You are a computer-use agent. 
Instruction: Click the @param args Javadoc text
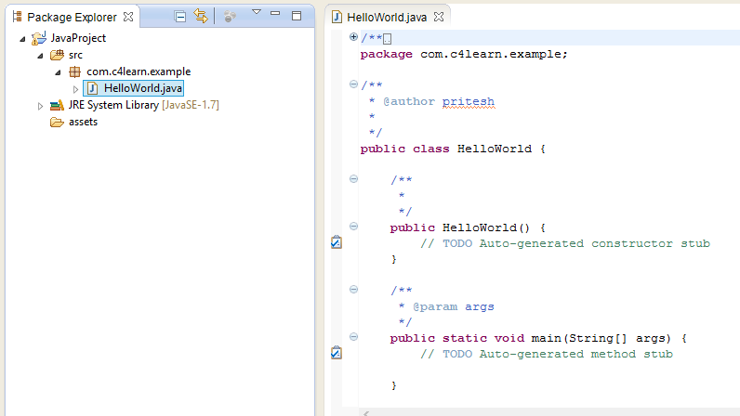[x=453, y=306]
